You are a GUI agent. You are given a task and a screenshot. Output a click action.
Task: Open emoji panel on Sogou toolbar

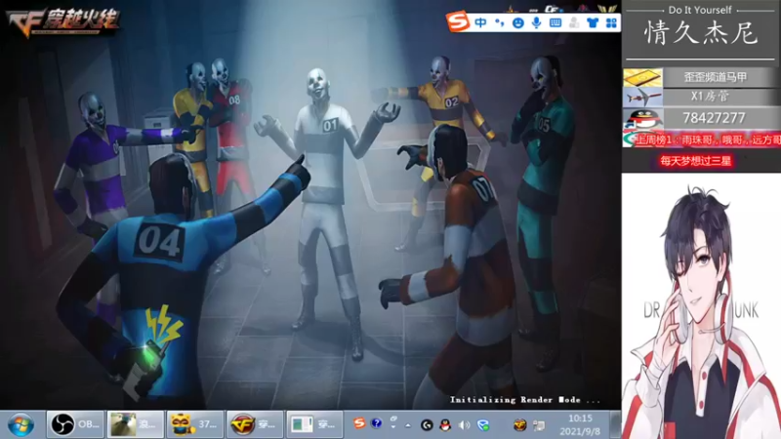click(518, 22)
